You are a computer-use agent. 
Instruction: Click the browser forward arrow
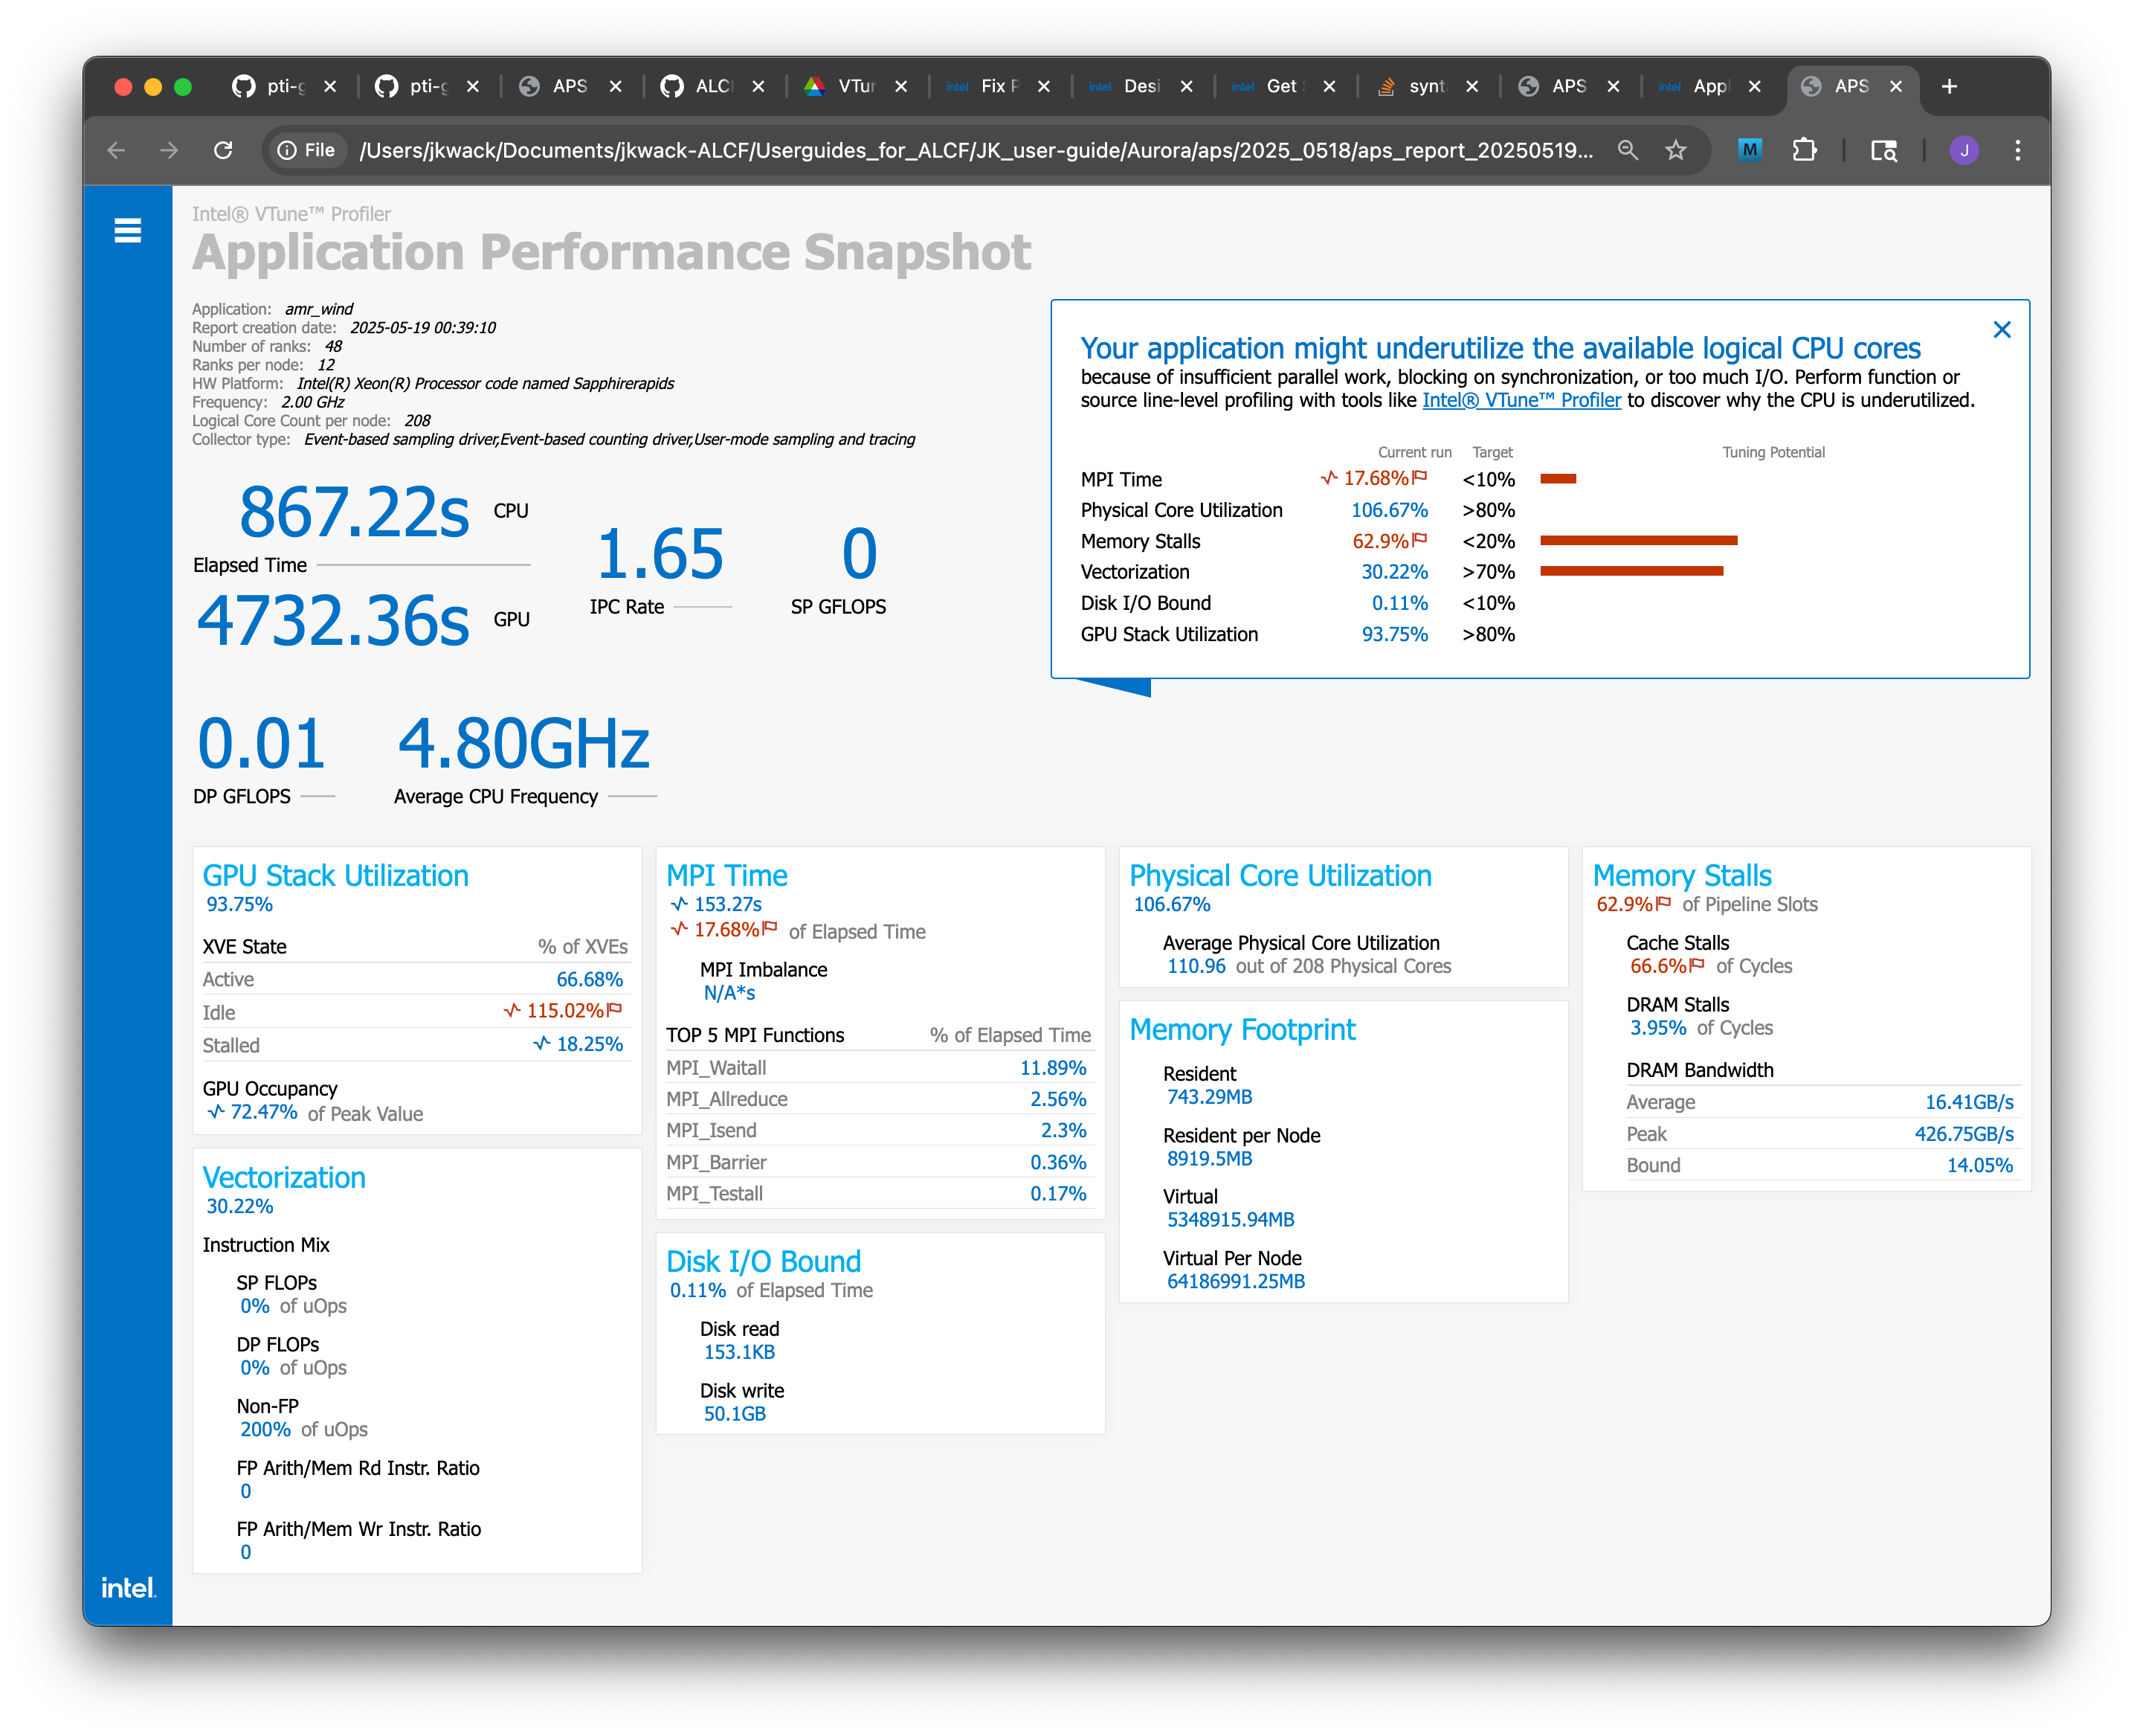pos(169,150)
